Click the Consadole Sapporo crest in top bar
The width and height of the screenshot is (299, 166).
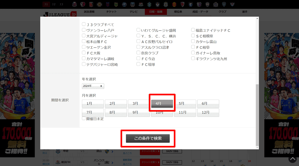click(75, 4)
